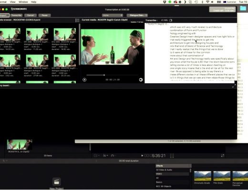Expand the storyboard with the arrows icon
Viewport: 248px width, 190px height.
[234, 86]
